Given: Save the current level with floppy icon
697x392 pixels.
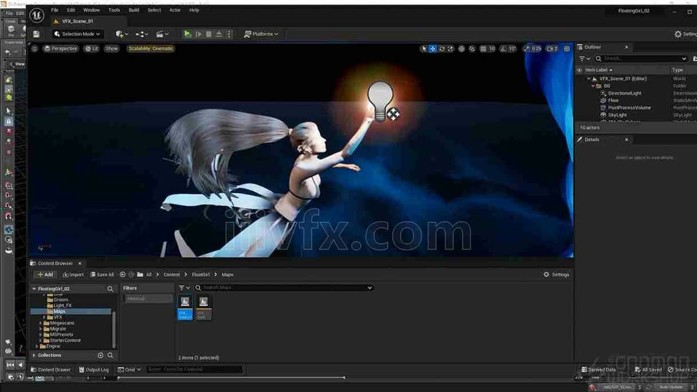Looking at the screenshot, I should pyautogui.click(x=36, y=34).
